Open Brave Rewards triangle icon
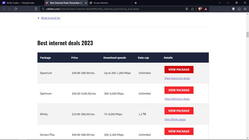 (x=206, y=9)
